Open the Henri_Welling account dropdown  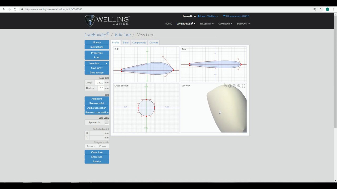[208, 16]
